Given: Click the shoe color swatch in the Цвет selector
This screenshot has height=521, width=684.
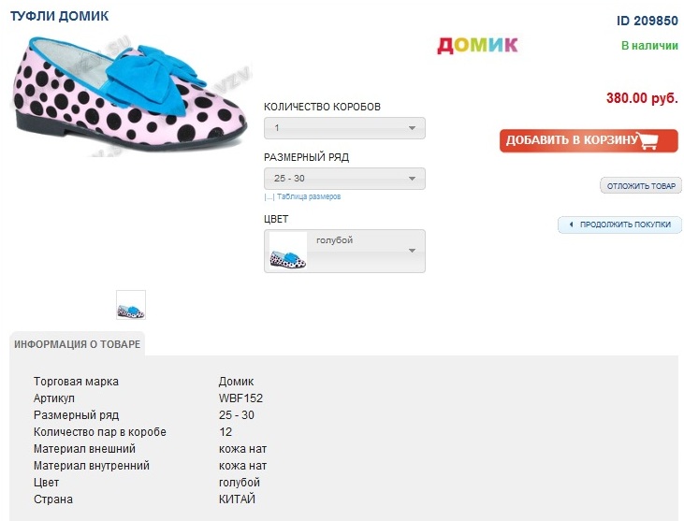Looking at the screenshot, I should click(x=288, y=252).
